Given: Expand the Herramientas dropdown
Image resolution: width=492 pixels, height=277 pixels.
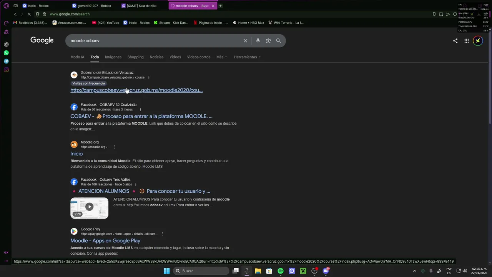Looking at the screenshot, I should tap(247, 57).
